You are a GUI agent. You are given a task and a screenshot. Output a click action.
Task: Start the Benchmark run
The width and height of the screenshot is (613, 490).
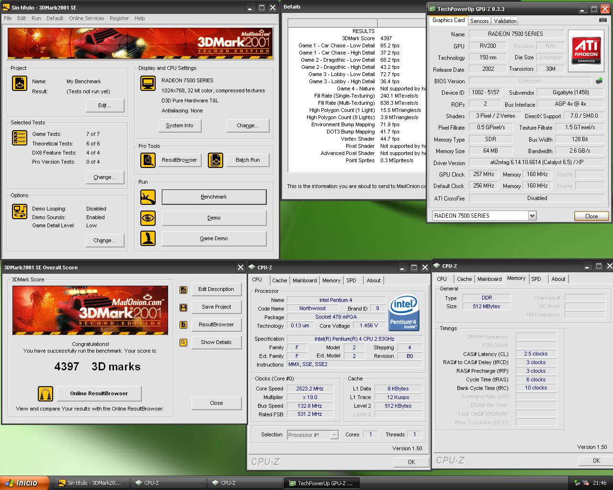pos(214,197)
